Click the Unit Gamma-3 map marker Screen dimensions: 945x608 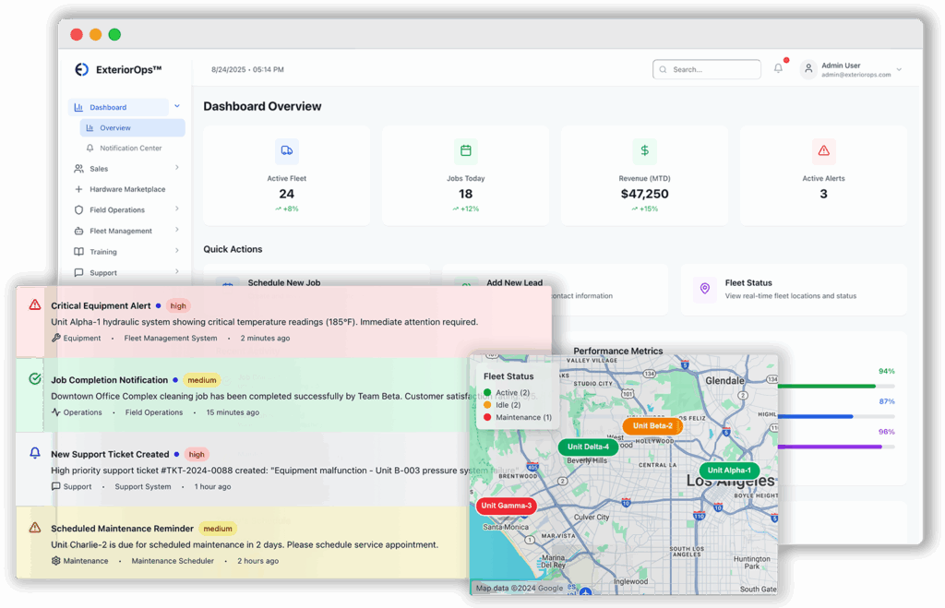[506, 506]
